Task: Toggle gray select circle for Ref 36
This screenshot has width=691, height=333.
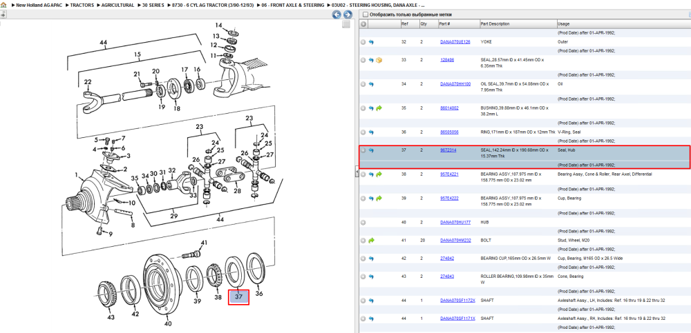Action: (x=363, y=132)
